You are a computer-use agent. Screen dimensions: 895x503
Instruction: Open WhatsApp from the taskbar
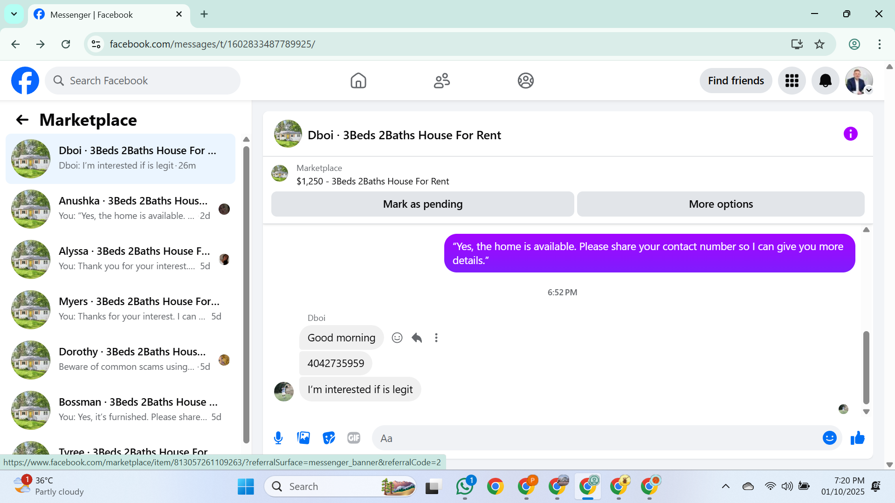(x=465, y=487)
